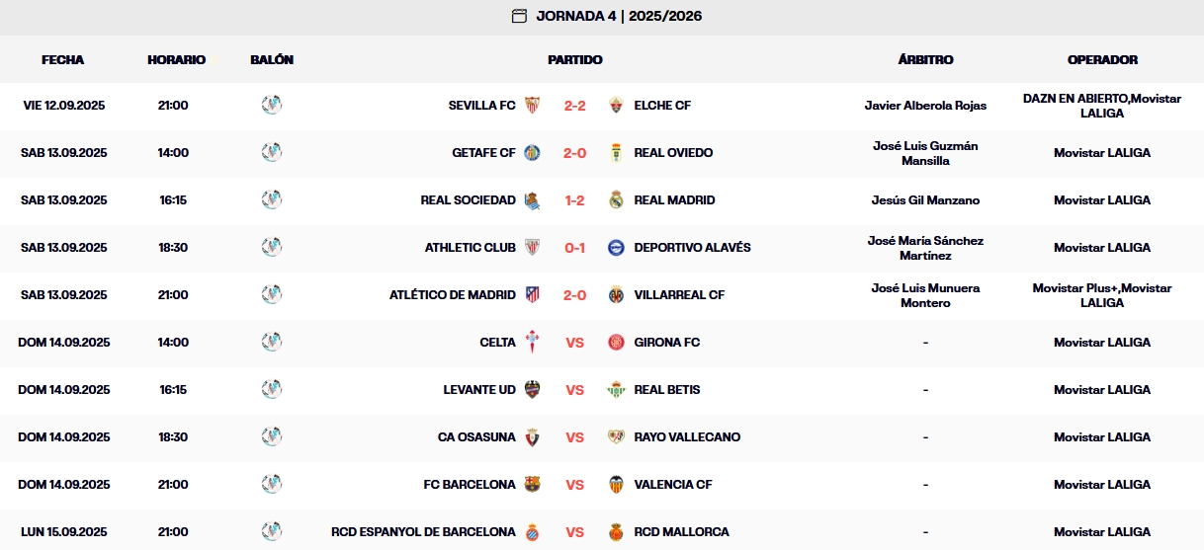Screen dimensions: 1204x550
Task: Open the Sevilla FC vs Elche 2-2 score
Action: coord(574,106)
